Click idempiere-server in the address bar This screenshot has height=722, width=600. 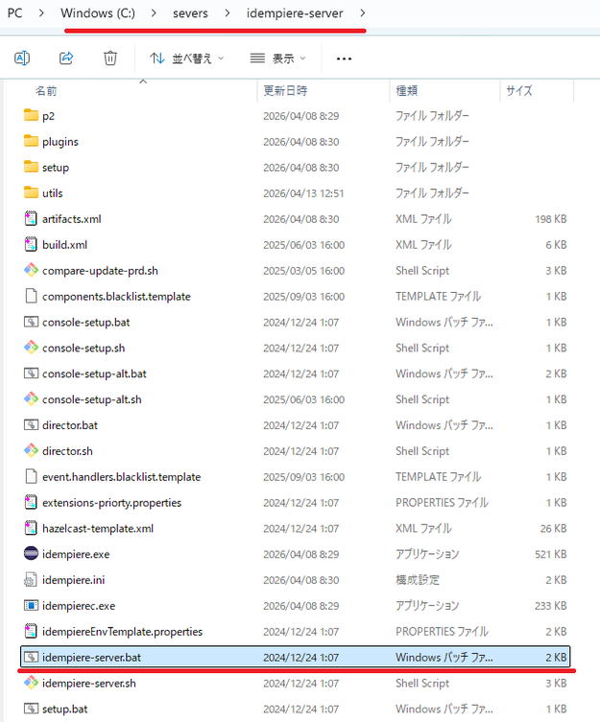coord(295,13)
